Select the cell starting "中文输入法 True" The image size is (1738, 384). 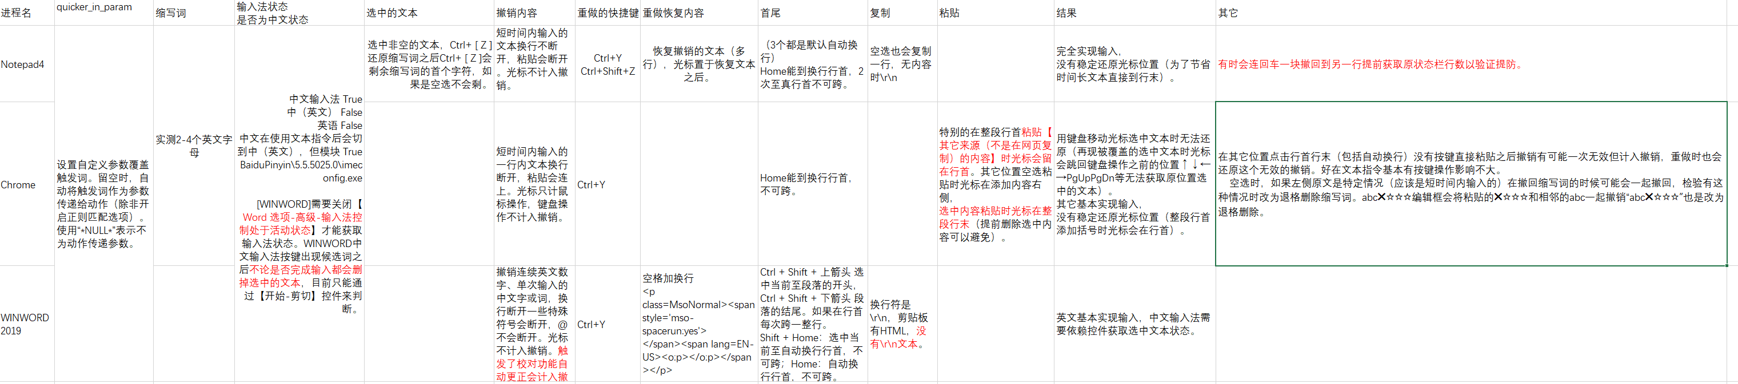(x=299, y=204)
